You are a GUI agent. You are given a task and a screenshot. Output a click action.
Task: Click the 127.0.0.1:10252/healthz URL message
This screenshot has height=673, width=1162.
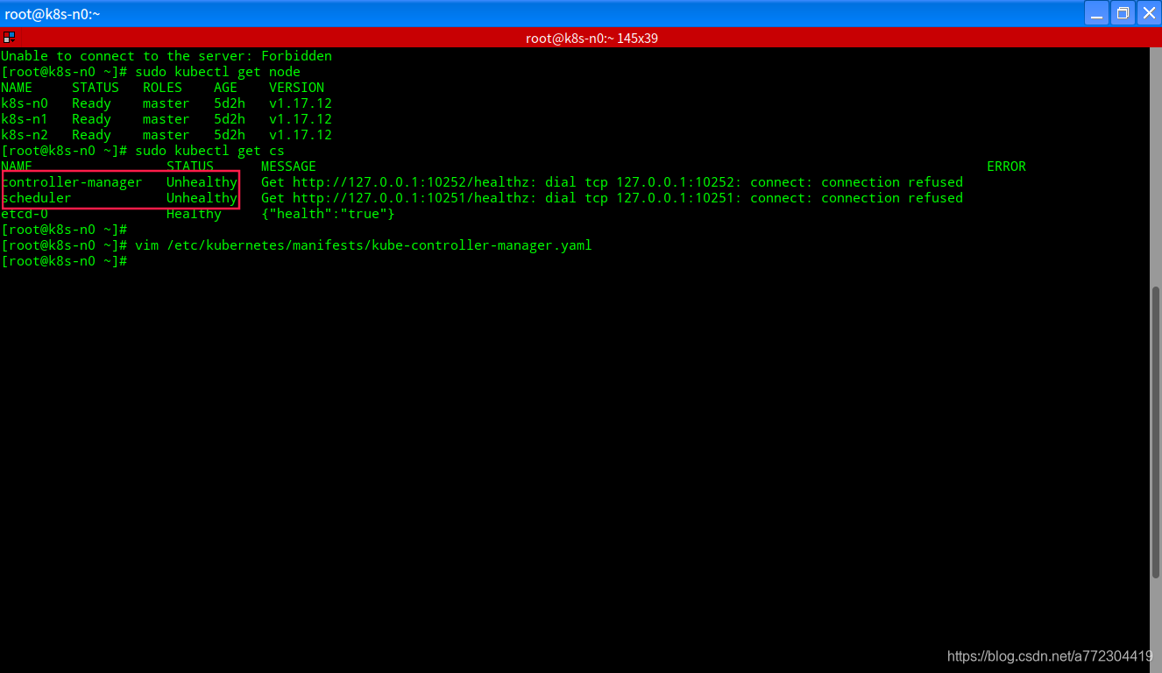tap(612, 182)
